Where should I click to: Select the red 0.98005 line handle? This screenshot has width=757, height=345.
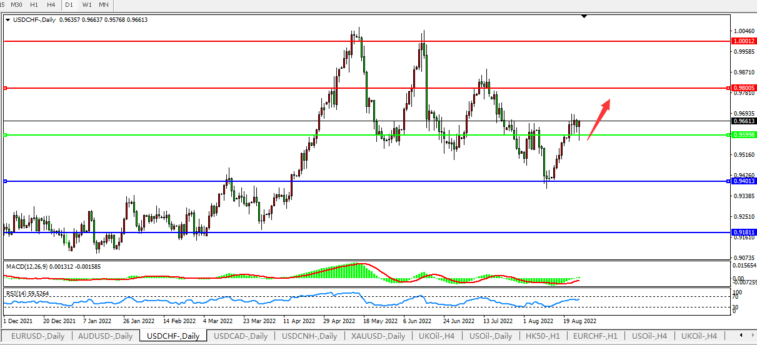coord(5,88)
